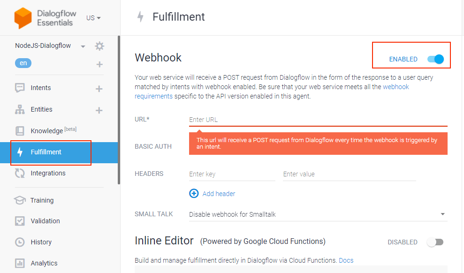Follow the webhook requirements link
This screenshot has width=464, height=273.
pyautogui.click(x=396, y=87)
